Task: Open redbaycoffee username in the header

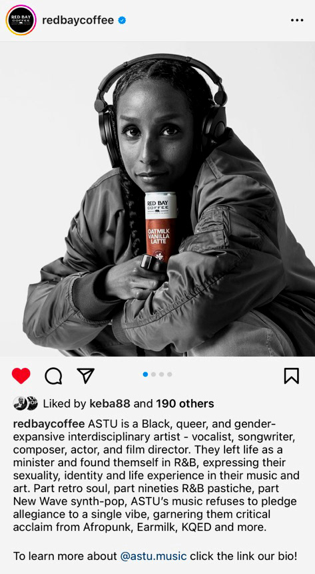Action: pos(78,20)
